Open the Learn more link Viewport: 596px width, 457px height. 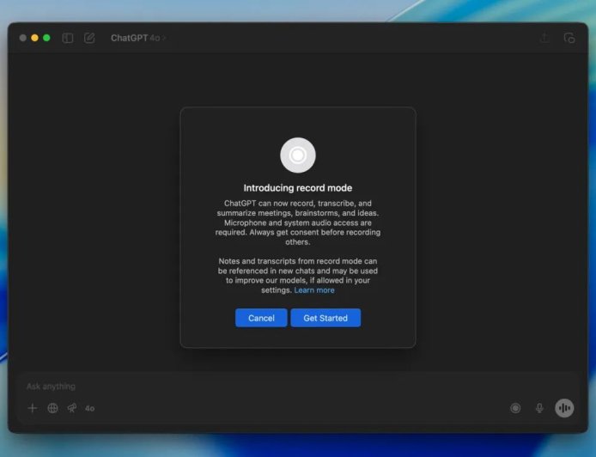point(314,290)
